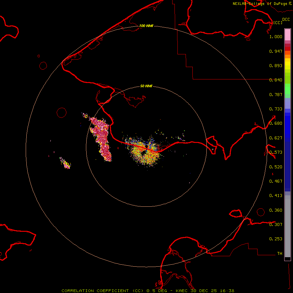Screen dimensions: 293x293
Task: Click the 0.467 value on color scale
Action: pyautogui.click(x=276, y=181)
